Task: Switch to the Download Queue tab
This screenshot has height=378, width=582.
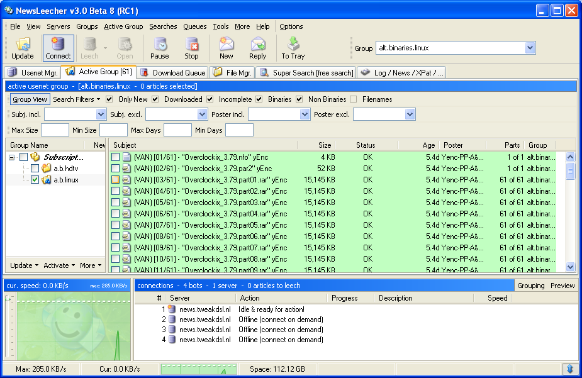Action: [173, 73]
